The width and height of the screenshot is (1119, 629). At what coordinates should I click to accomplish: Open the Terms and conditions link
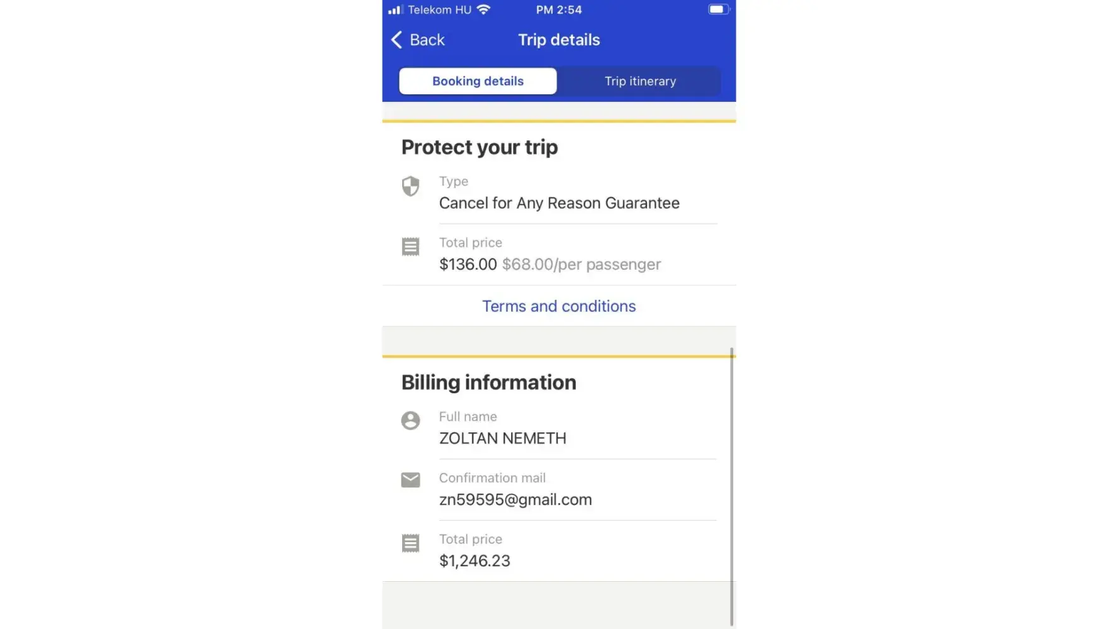pyautogui.click(x=559, y=306)
